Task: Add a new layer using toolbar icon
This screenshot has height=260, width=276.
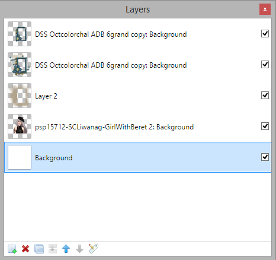Action: pyautogui.click(x=12, y=249)
